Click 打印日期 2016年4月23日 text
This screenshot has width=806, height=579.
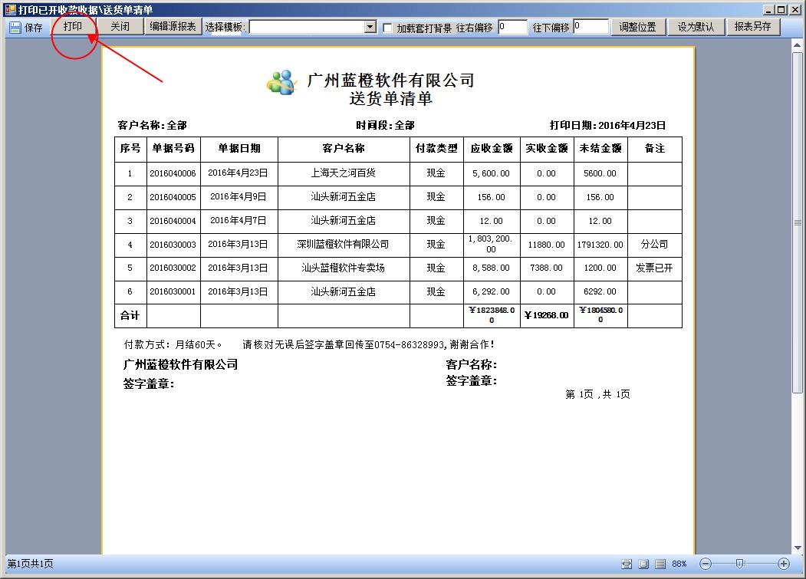coord(607,126)
